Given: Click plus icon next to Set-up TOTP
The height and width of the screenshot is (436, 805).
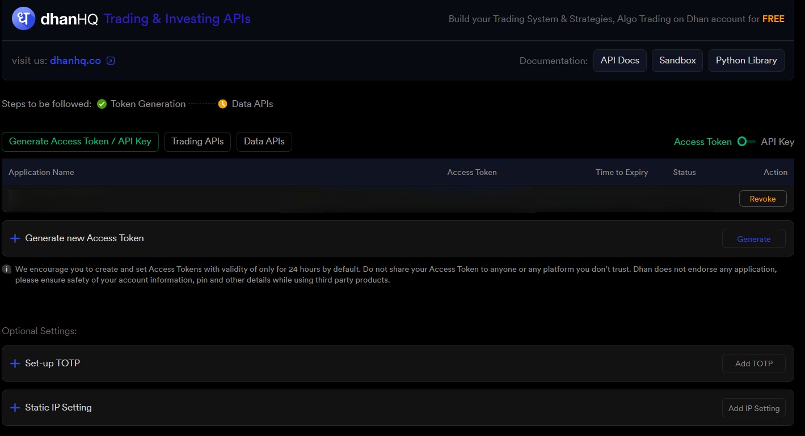Looking at the screenshot, I should click(x=15, y=364).
